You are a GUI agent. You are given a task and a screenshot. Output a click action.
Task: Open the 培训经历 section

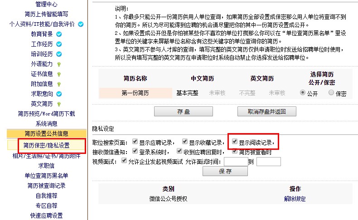click(x=42, y=54)
